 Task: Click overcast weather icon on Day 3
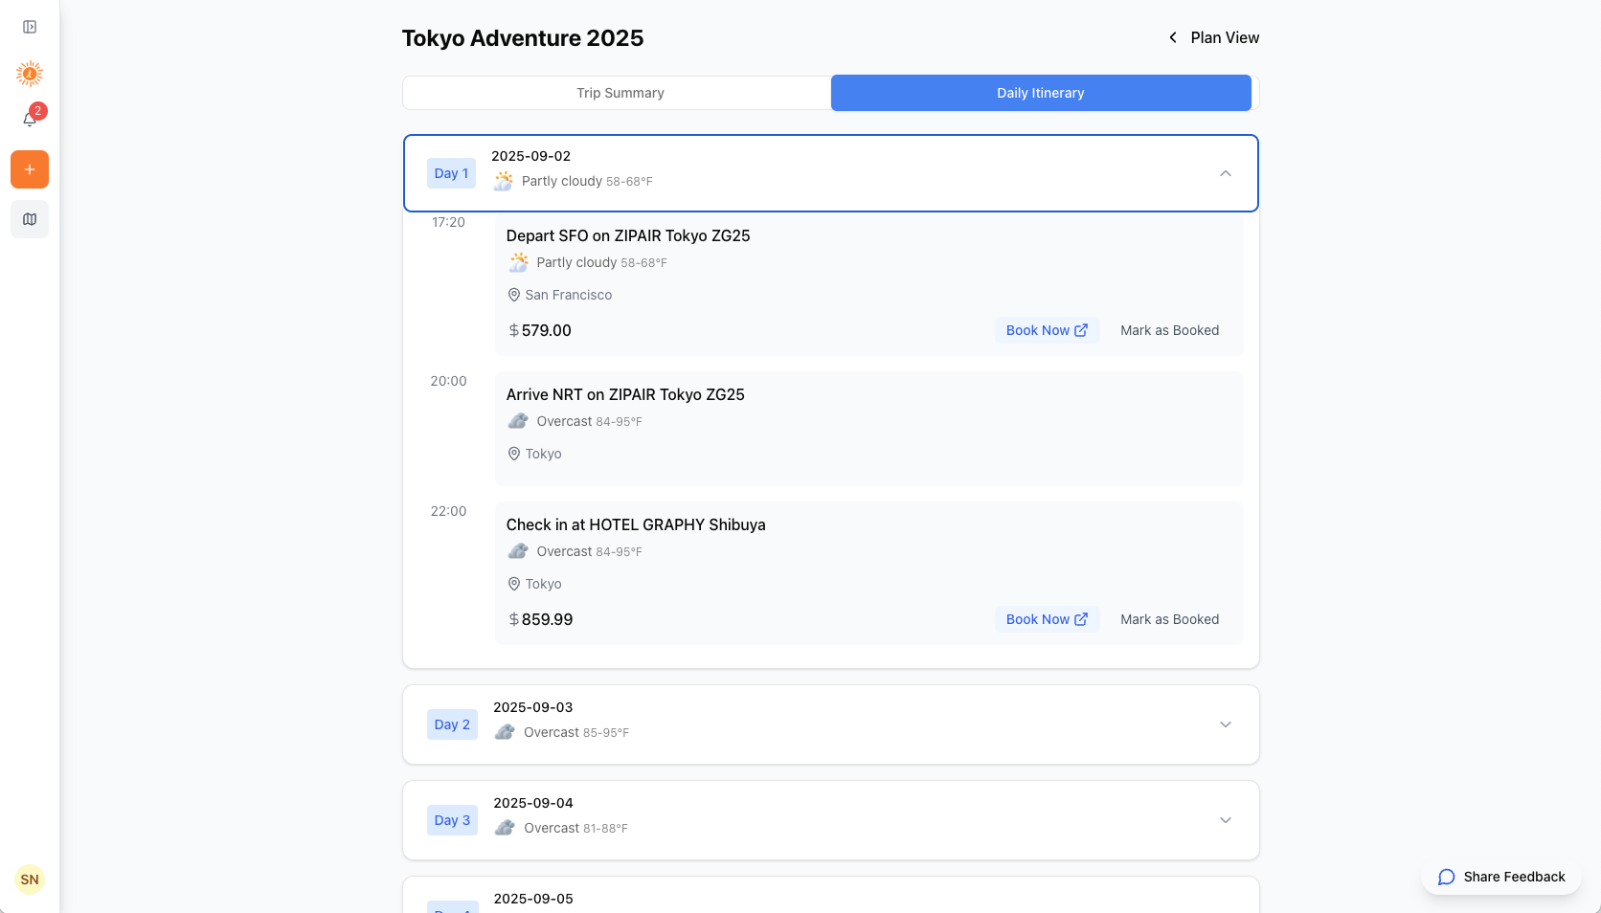point(506,828)
